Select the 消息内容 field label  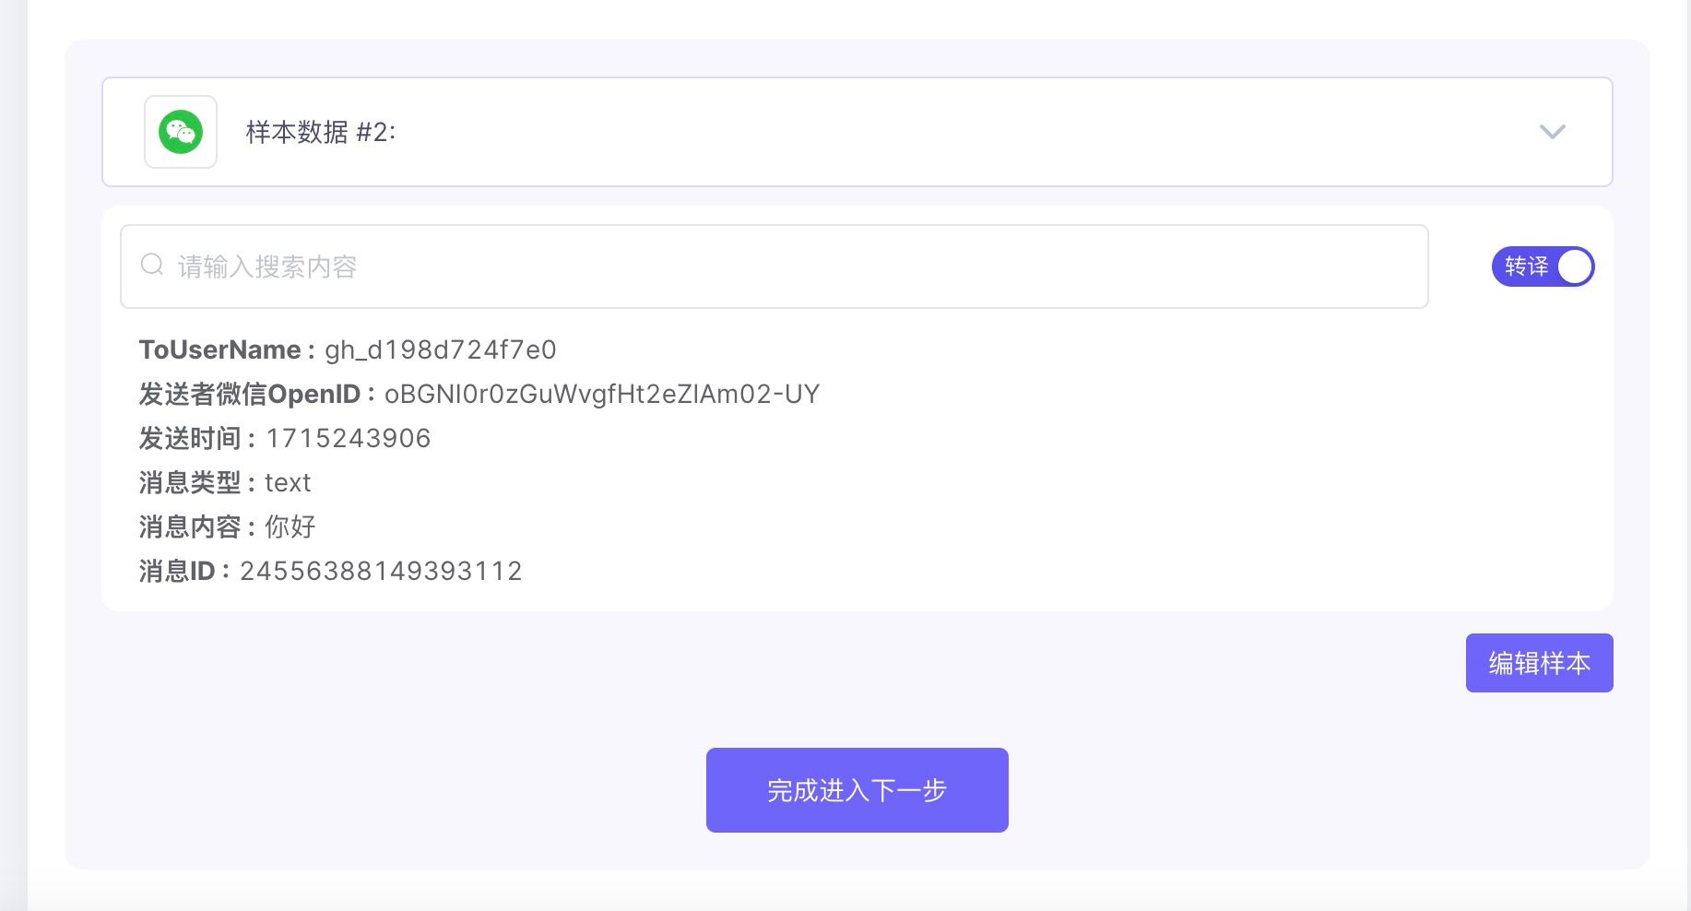(190, 526)
